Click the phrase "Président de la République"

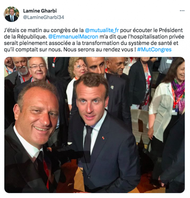(x=93, y=33)
